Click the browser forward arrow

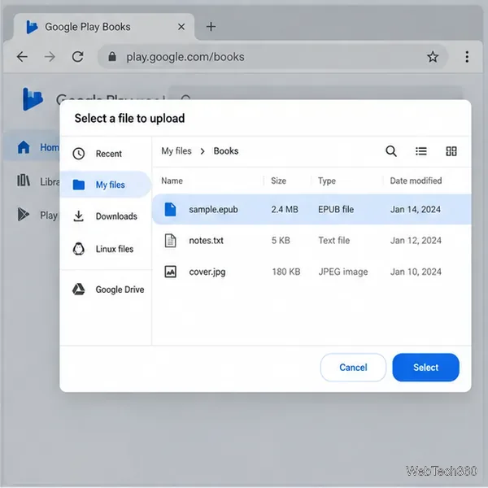[50, 57]
